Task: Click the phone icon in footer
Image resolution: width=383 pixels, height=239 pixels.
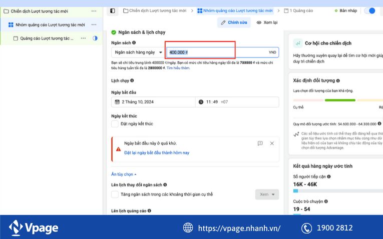Action: (306, 228)
